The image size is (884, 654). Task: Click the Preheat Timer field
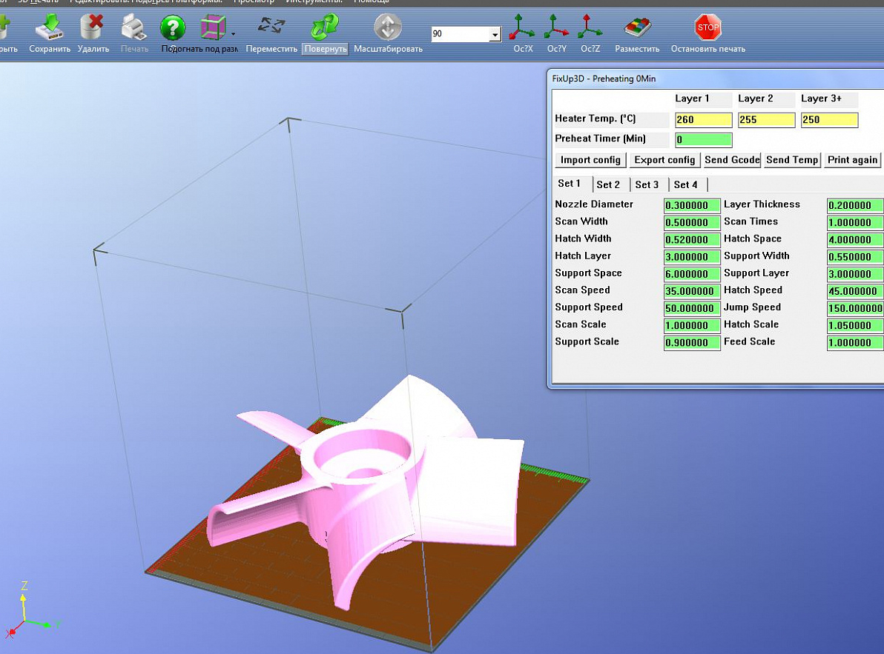pos(704,139)
